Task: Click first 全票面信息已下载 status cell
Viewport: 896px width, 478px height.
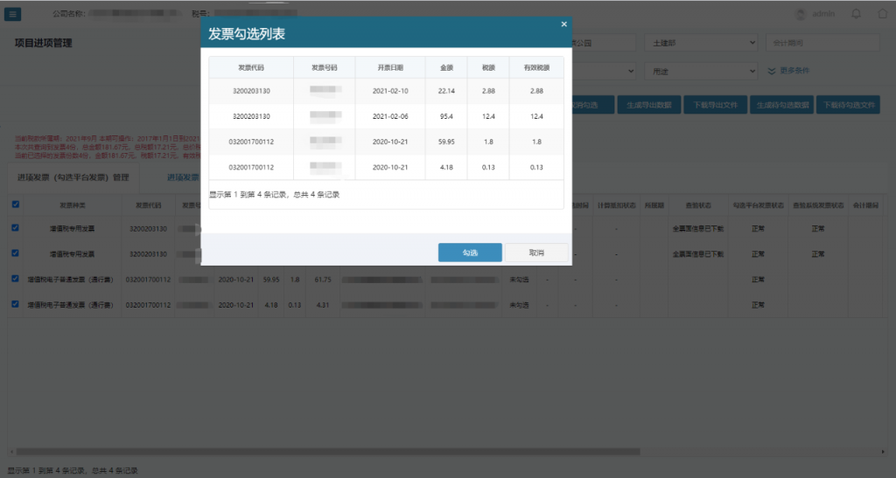Action: pyautogui.click(x=697, y=229)
